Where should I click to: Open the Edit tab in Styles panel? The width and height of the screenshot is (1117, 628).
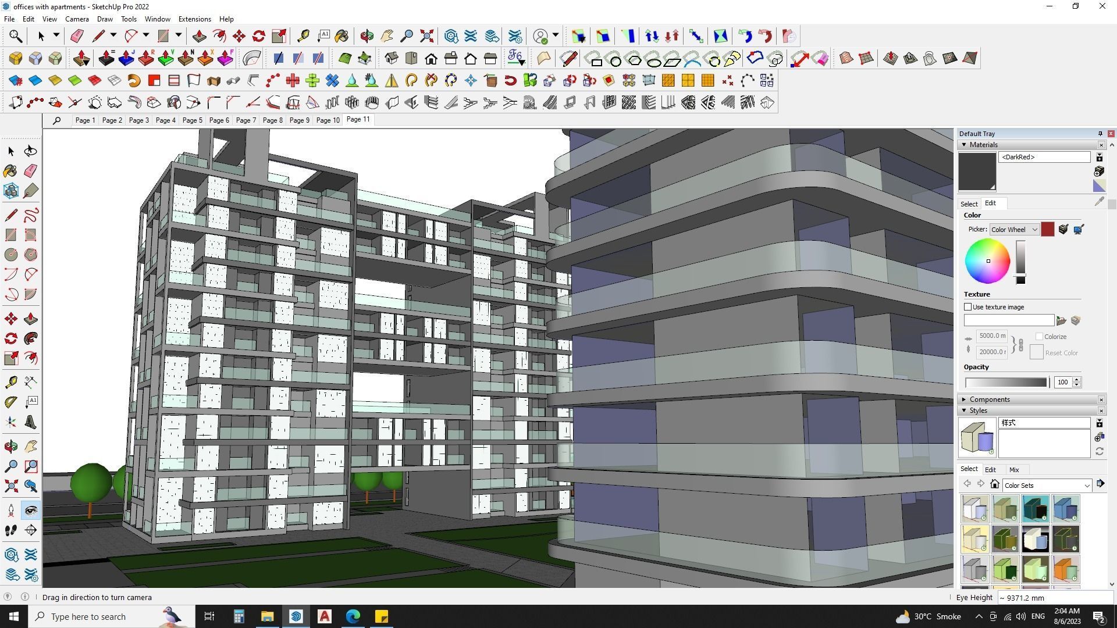[x=990, y=470]
